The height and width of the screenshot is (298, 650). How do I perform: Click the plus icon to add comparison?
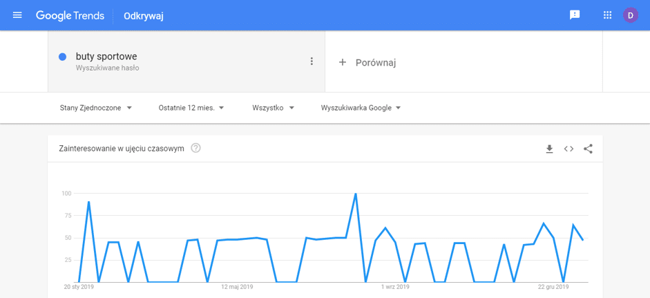pyautogui.click(x=343, y=62)
